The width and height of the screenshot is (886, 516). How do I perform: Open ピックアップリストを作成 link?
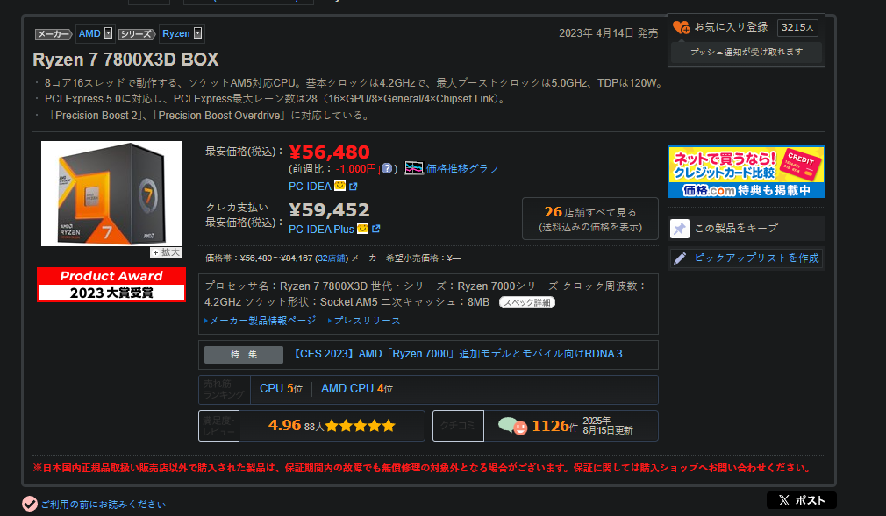click(x=756, y=258)
